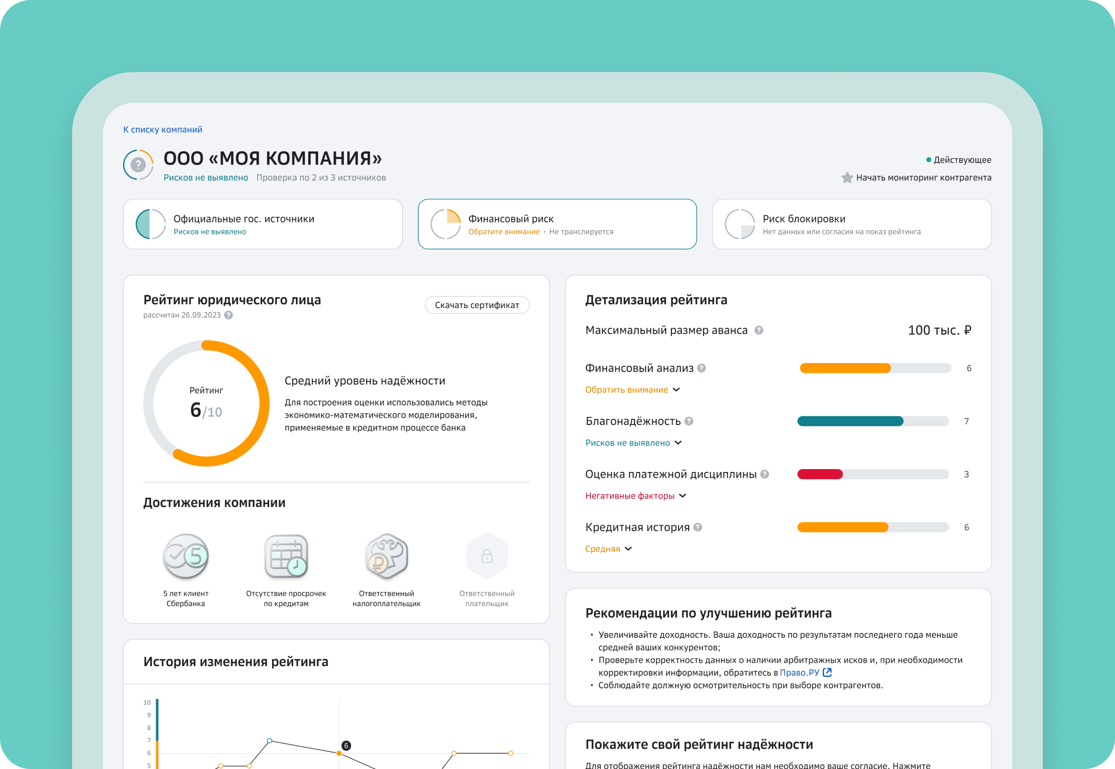The image size is (1115, 769).
Task: Click the Ответственный налогоплательщик badge
Action: point(387,556)
